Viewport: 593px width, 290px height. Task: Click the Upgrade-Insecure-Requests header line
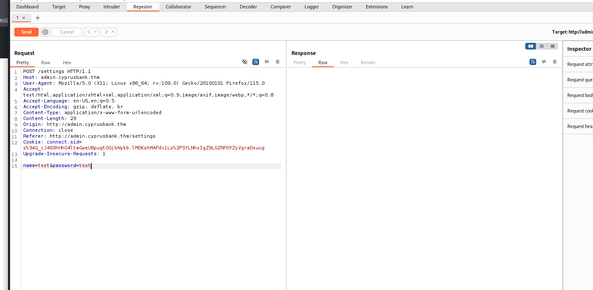64,154
